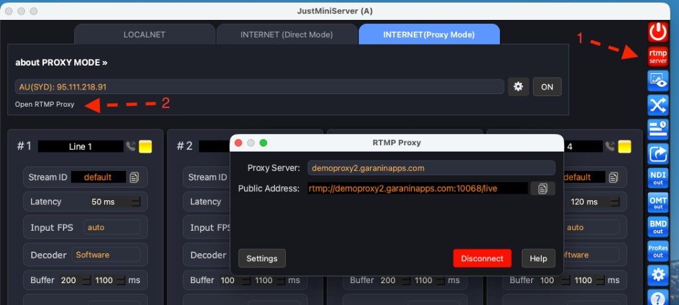Click the Stream ID field on line #1
Viewport: 679px width, 305px height.
(98, 177)
